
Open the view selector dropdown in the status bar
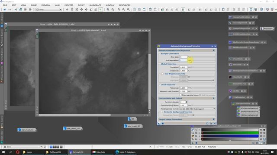[23, 147]
